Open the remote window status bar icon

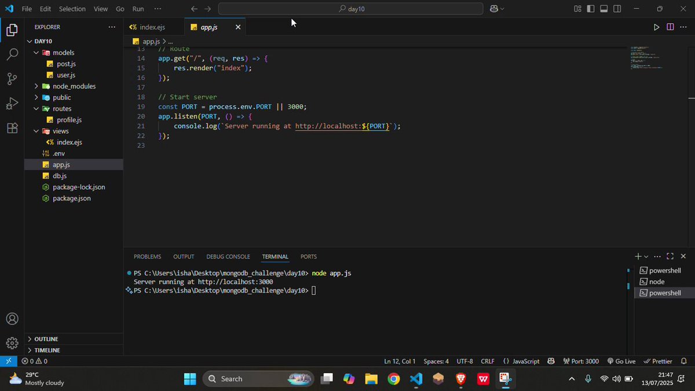point(8,361)
